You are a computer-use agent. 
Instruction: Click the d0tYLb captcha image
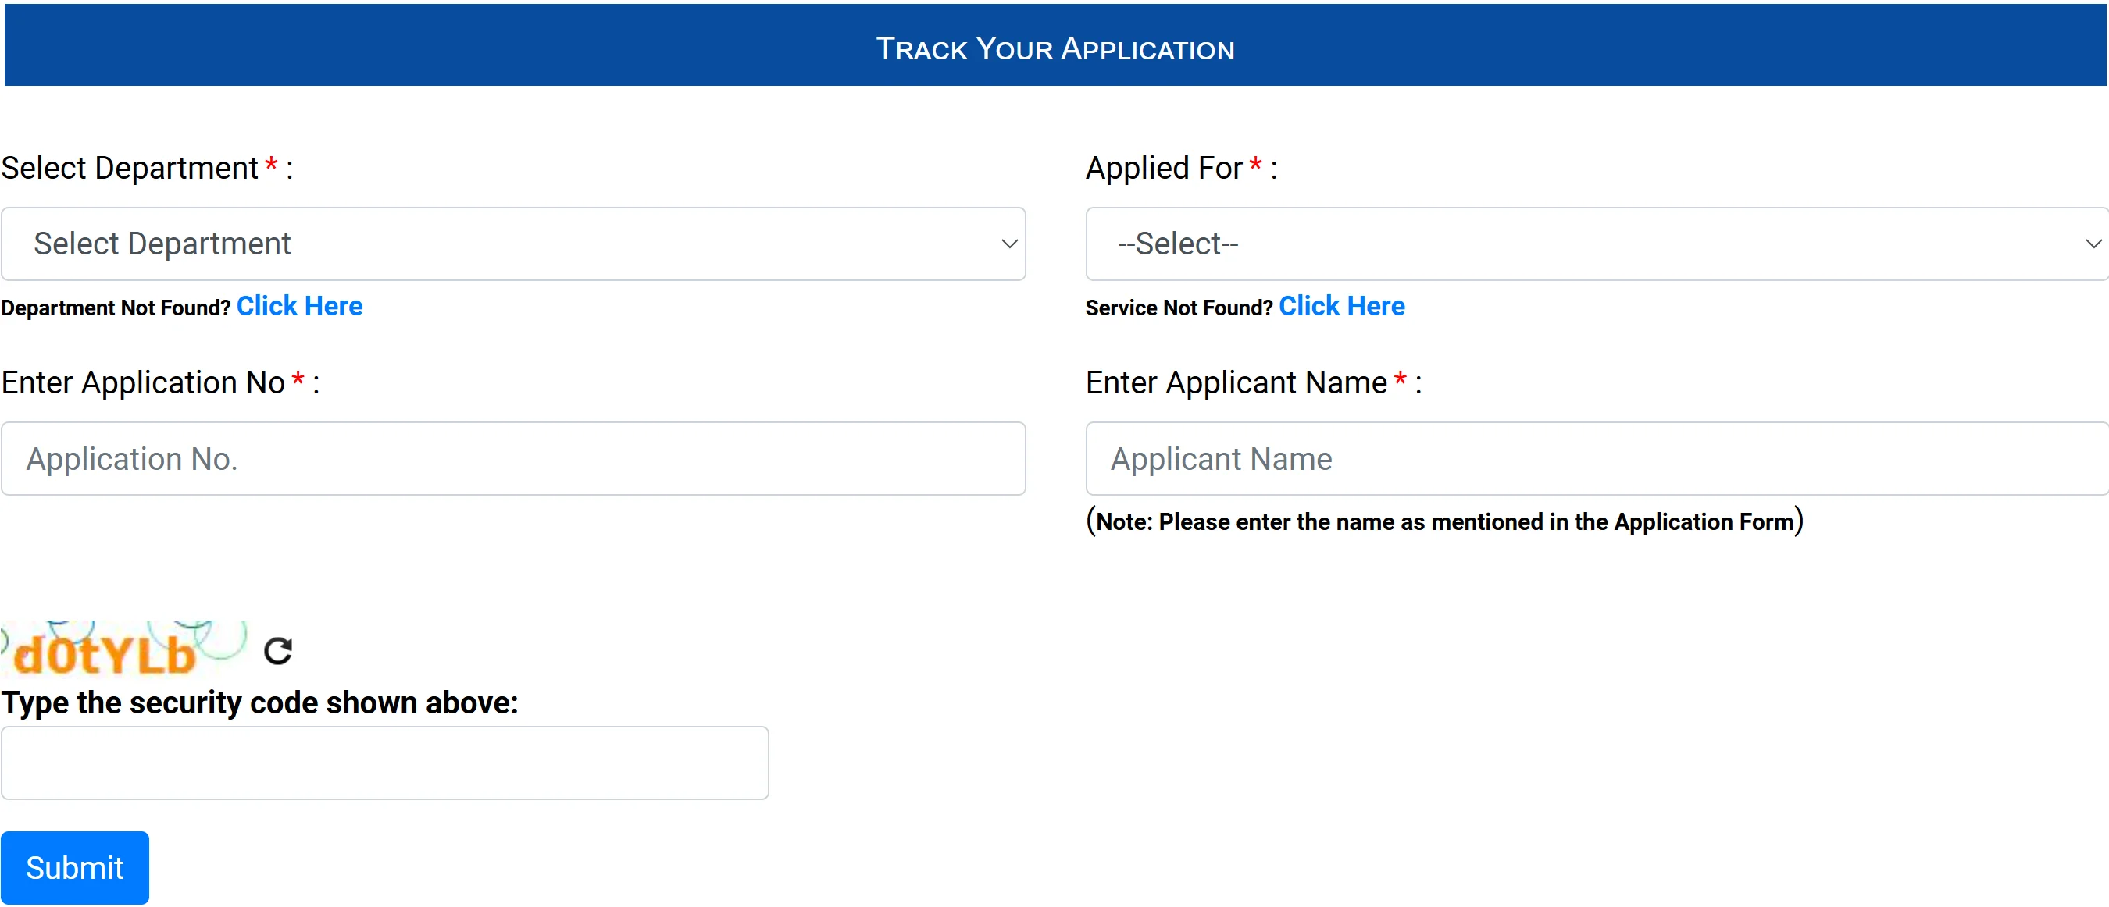123,651
